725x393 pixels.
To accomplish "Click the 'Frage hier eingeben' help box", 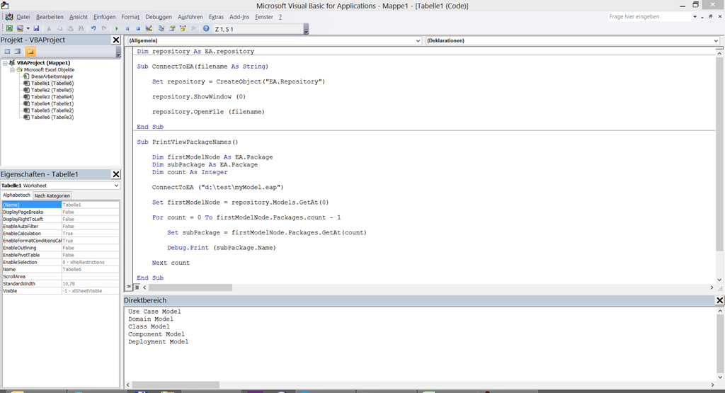I will [649, 17].
